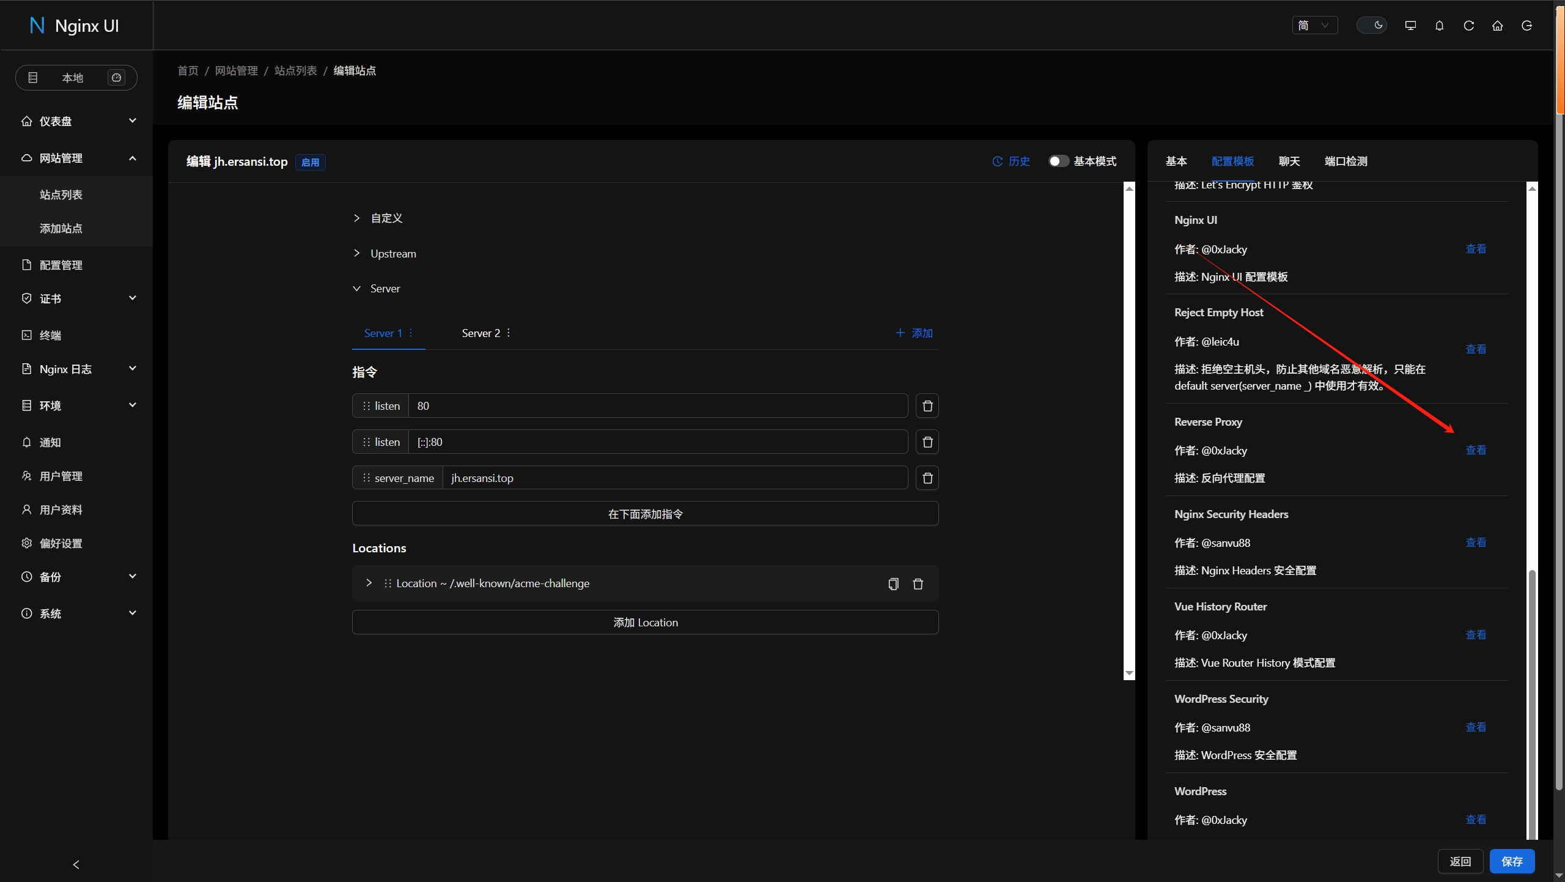Click the icon right of 本地
Image resolution: width=1565 pixels, height=882 pixels.
click(116, 78)
